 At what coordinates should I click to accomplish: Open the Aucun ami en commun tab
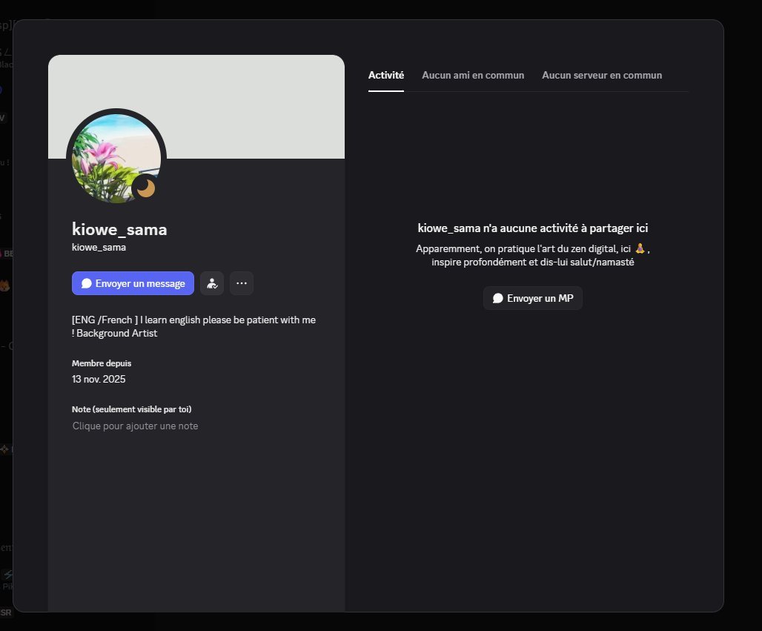473,75
